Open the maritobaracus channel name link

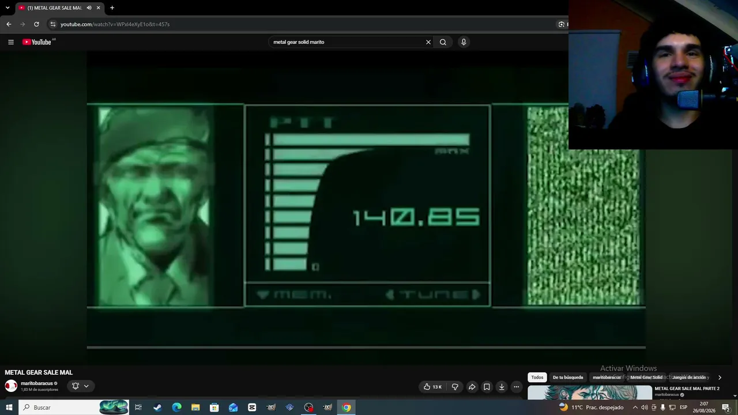pos(37,383)
